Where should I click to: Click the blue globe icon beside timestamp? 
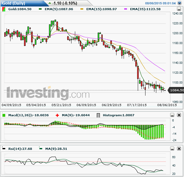180,3
